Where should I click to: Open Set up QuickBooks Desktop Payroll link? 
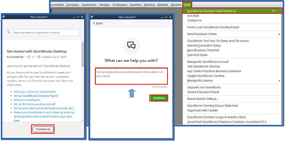36,96
